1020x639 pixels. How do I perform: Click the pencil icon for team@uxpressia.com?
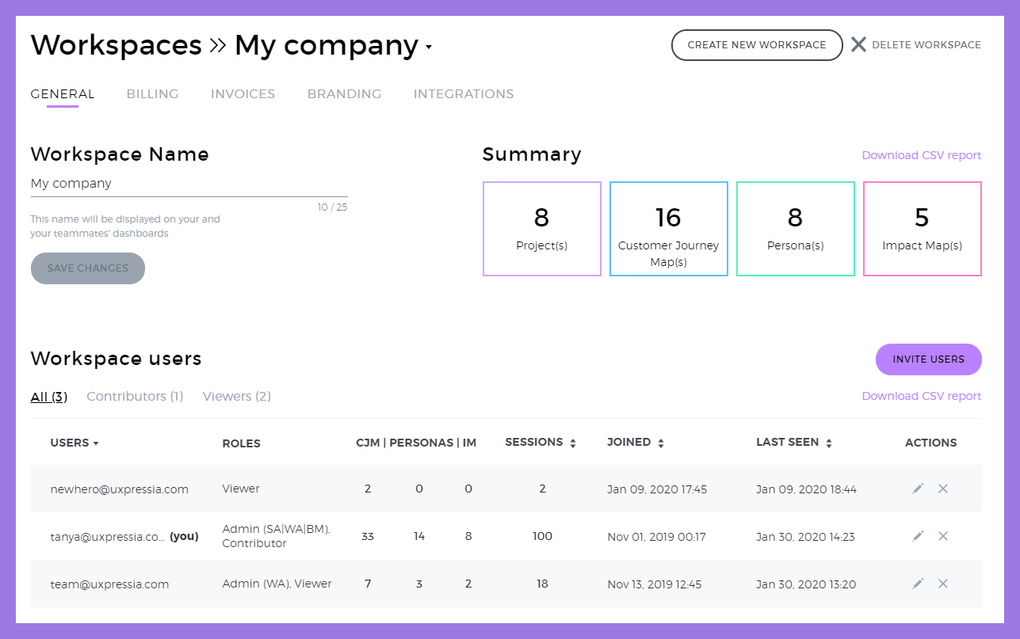[918, 584]
